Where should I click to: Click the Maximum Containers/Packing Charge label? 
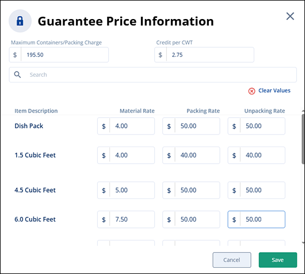point(56,43)
